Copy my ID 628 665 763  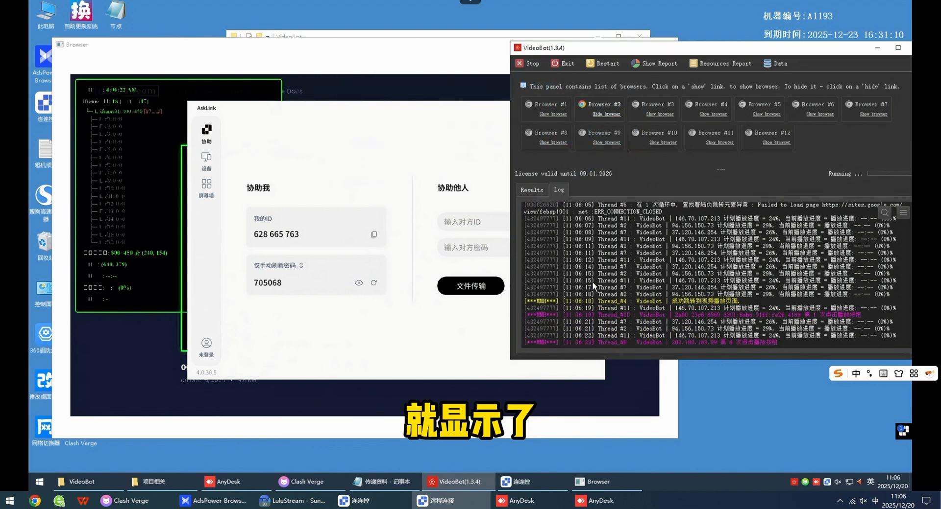[x=374, y=234]
